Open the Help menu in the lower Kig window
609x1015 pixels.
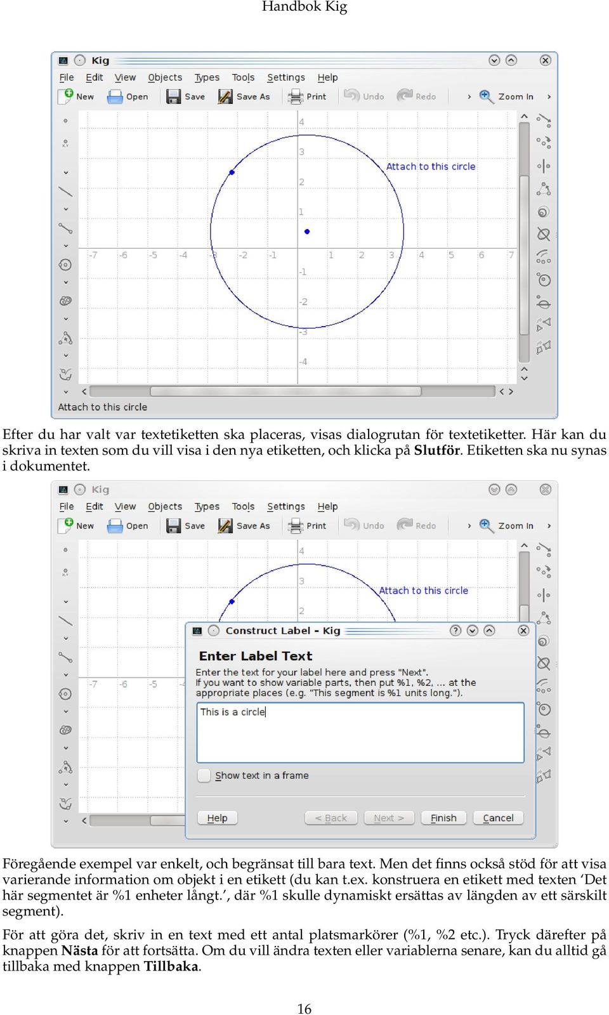(x=327, y=507)
